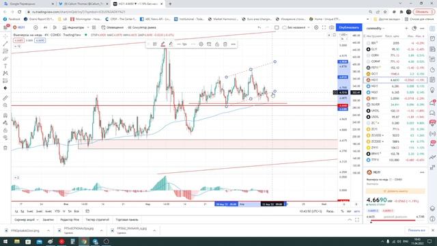Open chart settings gear in top toolbar
The height and width of the screenshot is (246, 437).
click(316, 27)
